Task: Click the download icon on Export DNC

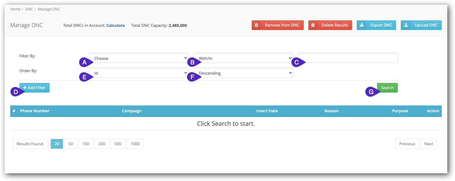Action: tap(362, 25)
